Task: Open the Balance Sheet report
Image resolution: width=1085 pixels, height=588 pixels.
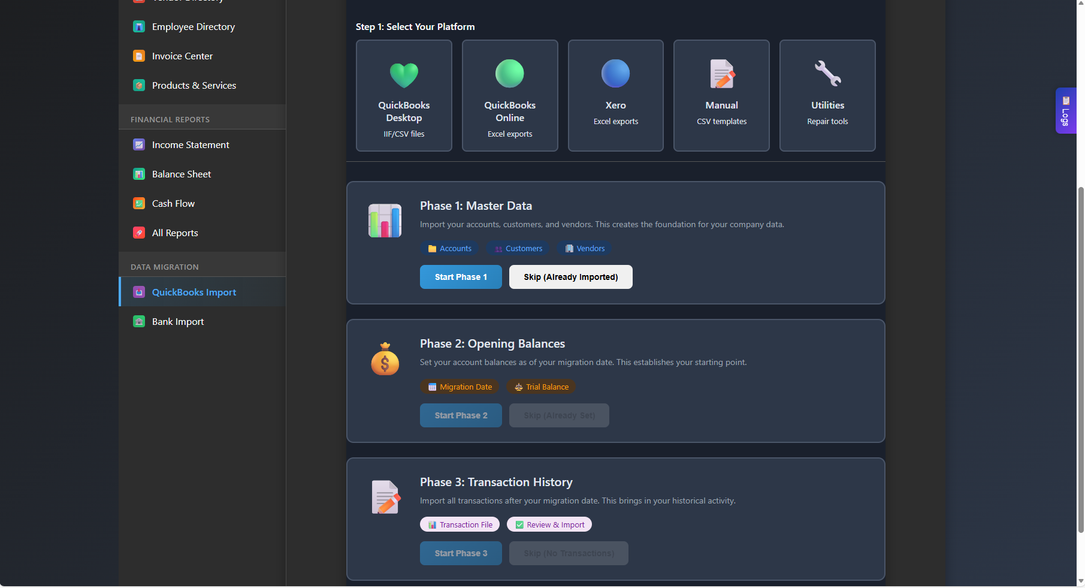Action: [202, 174]
